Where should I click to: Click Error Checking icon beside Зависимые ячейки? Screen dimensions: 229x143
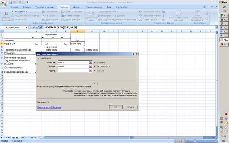coord(164,15)
